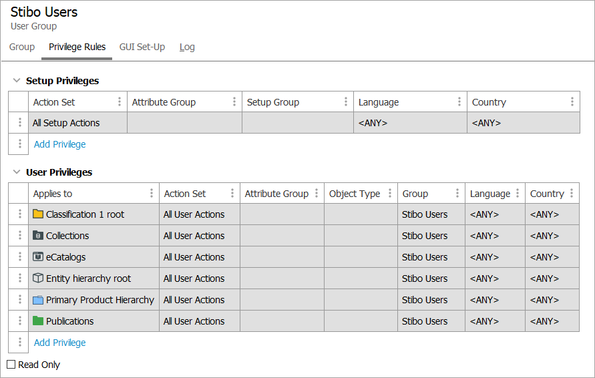Click Add Privilege under User Privileges

tap(59, 343)
